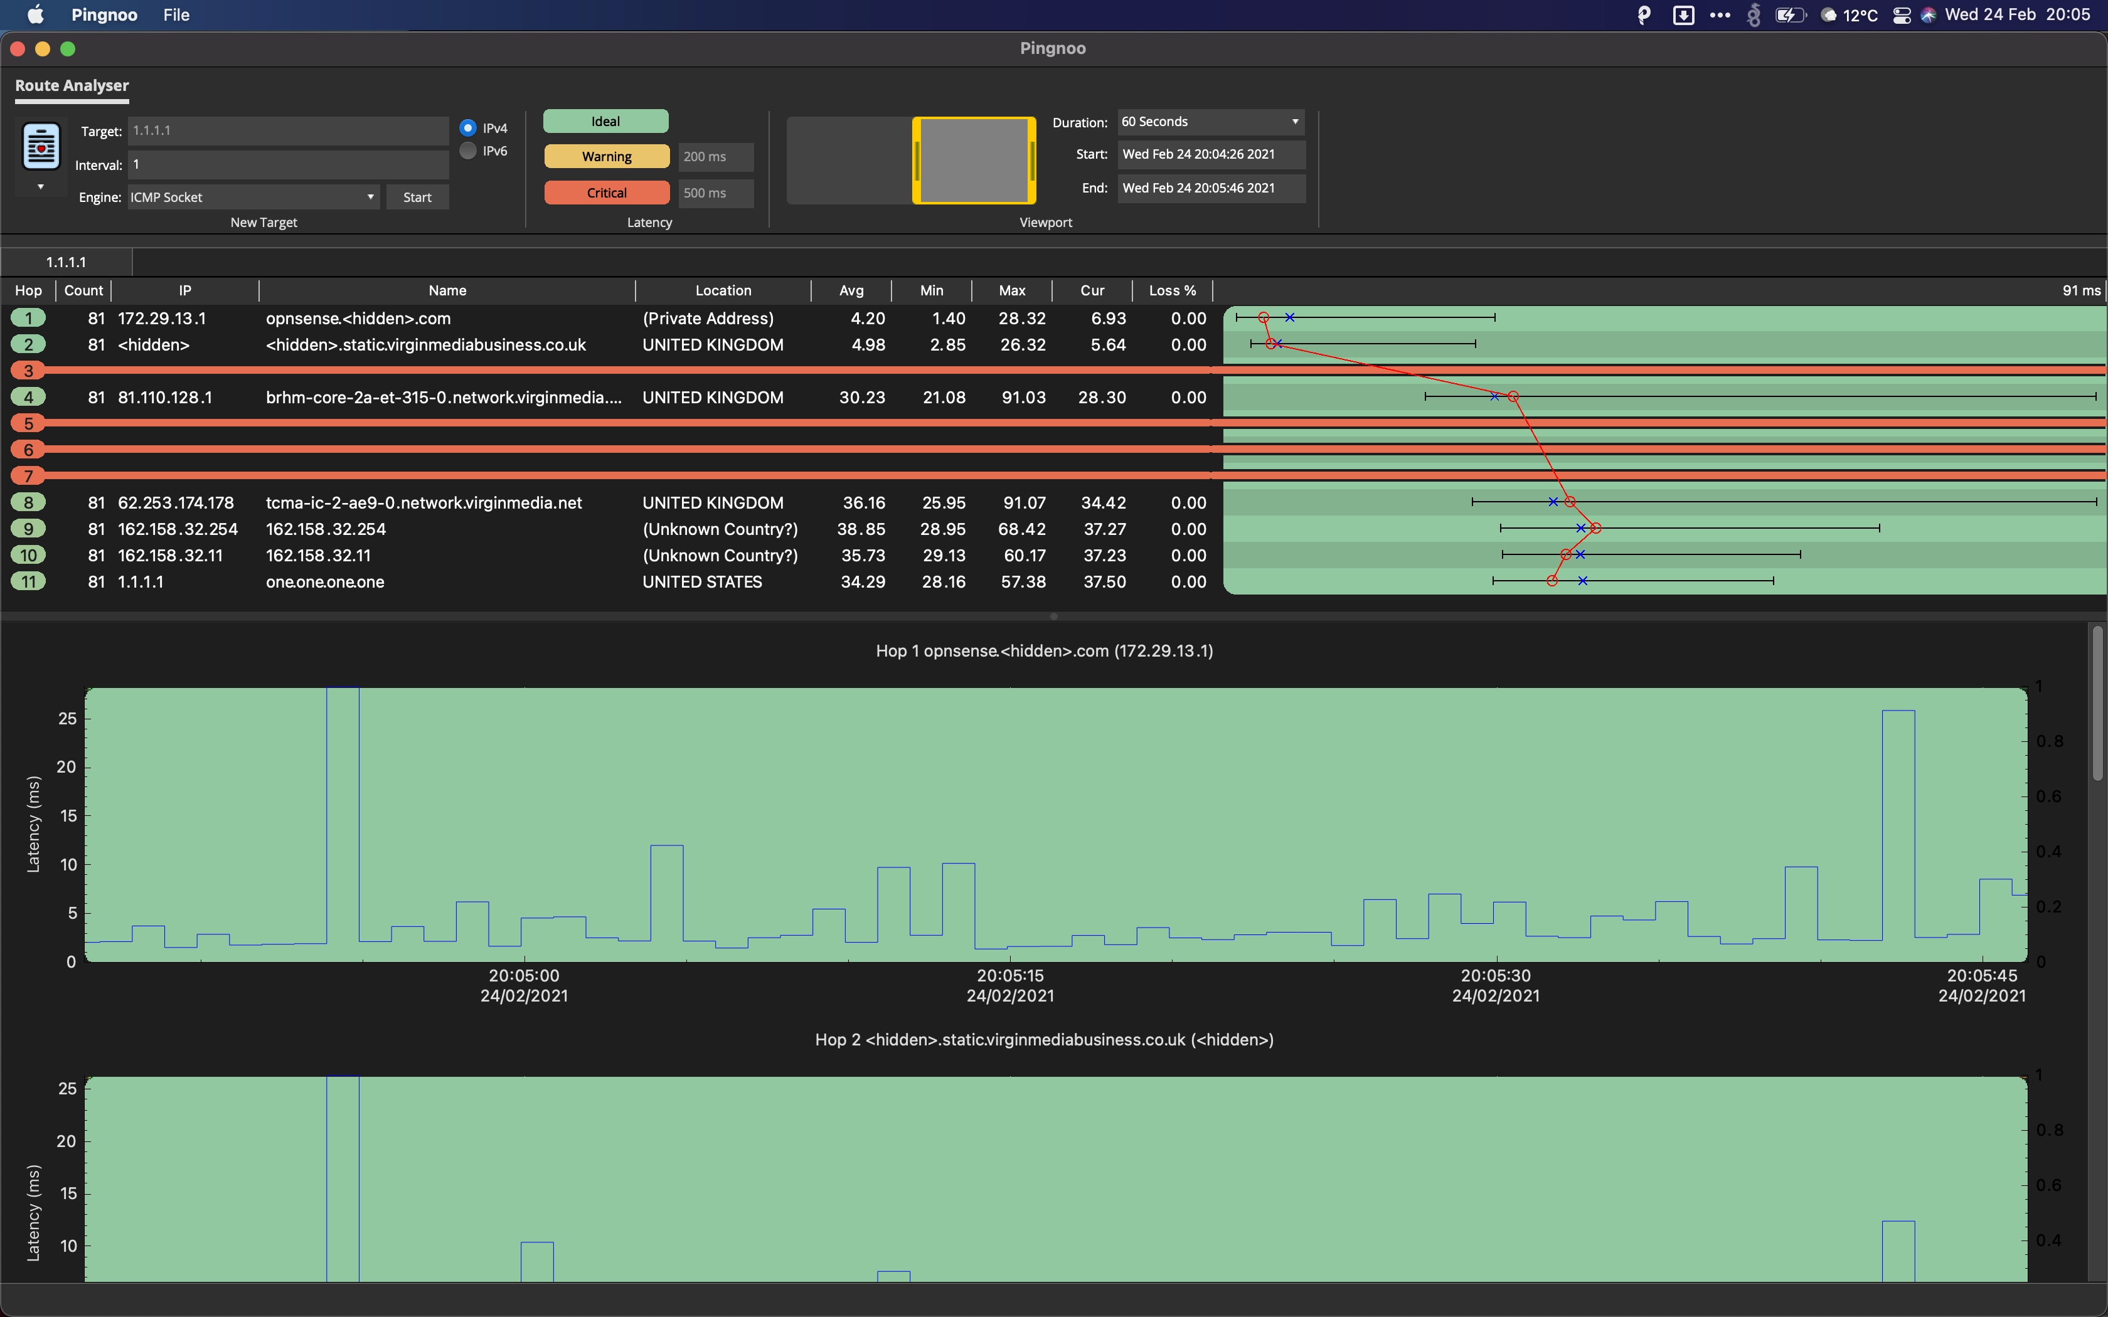Expand the arrow below clipboard icon
The width and height of the screenshot is (2108, 1317).
click(x=41, y=186)
